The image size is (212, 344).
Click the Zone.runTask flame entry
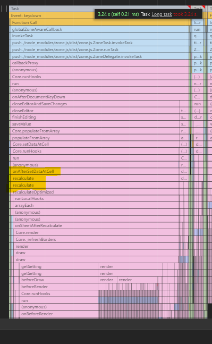tap(99, 49)
